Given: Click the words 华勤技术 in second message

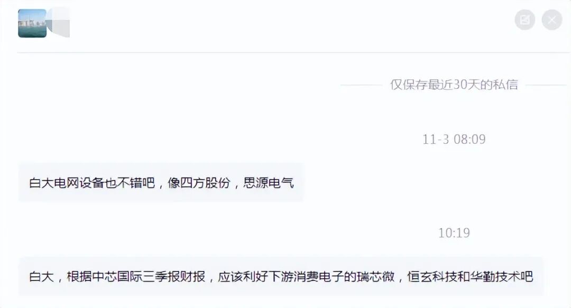Looking at the screenshot, I should click(x=495, y=276).
